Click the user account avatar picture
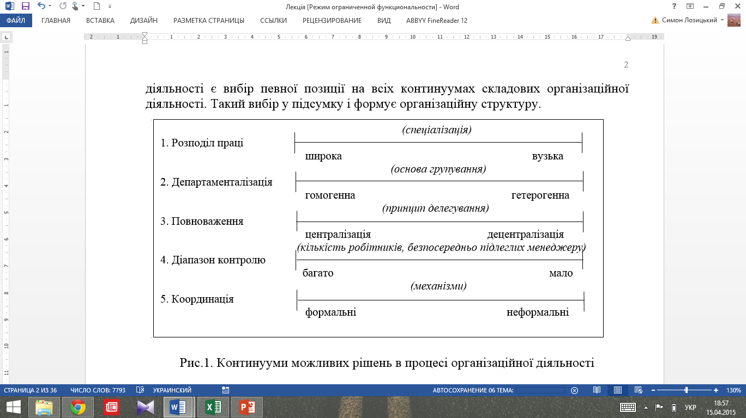The image size is (746, 418). (x=734, y=21)
